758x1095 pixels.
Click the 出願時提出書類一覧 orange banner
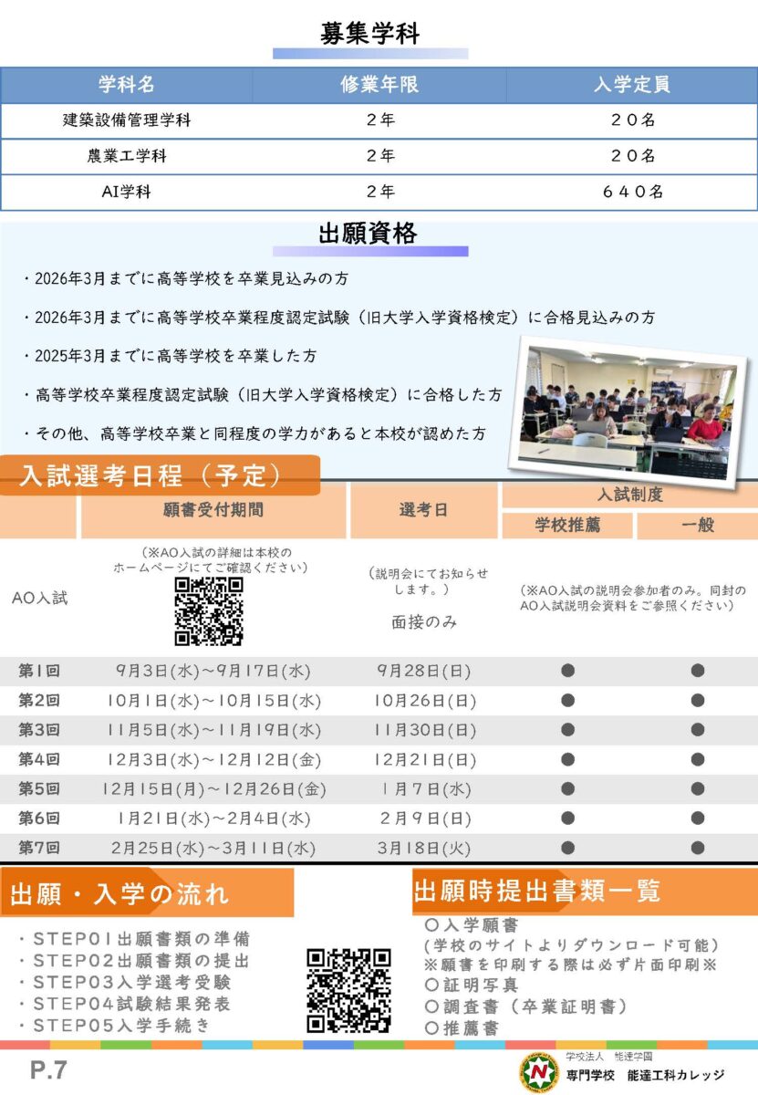pos(538,890)
